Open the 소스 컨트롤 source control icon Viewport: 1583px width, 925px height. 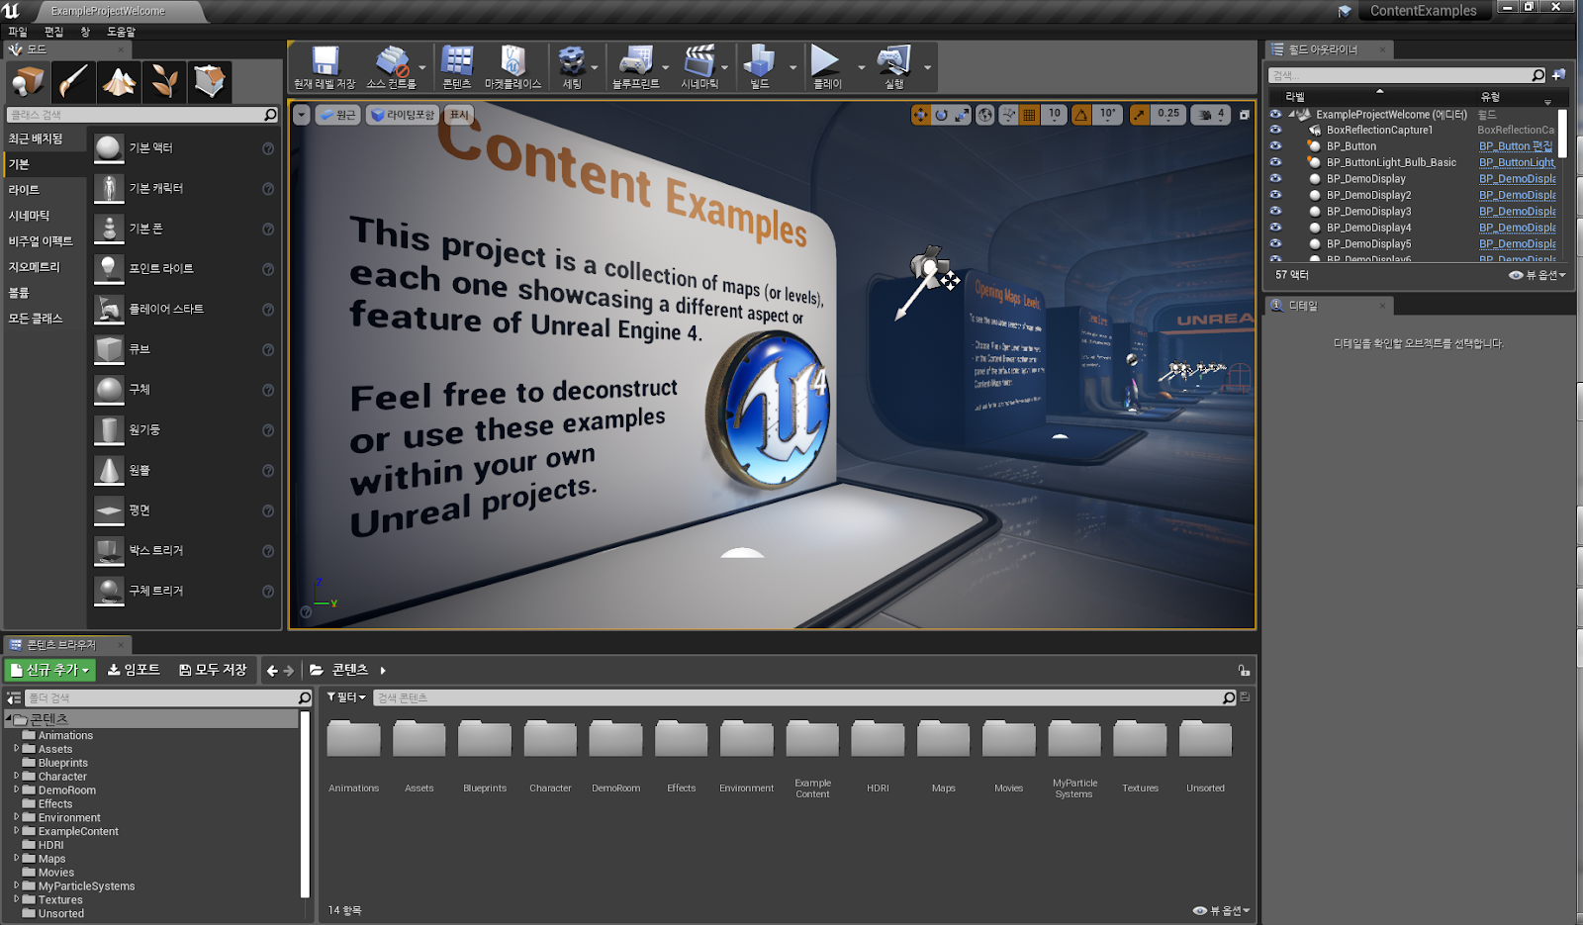(x=392, y=67)
